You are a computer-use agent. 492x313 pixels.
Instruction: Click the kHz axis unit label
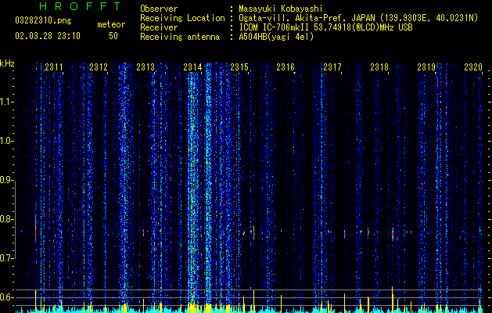(7, 63)
